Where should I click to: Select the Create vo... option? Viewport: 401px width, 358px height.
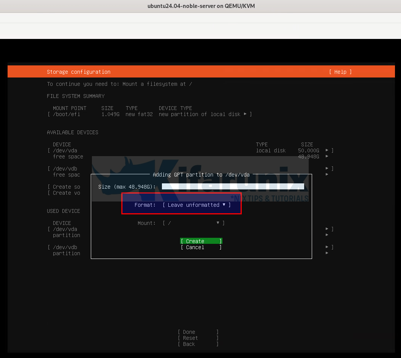[x=67, y=193]
